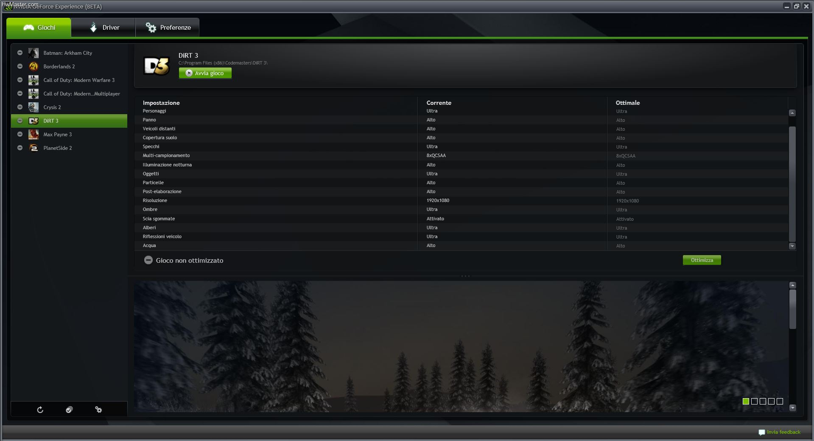Click the Risoluzione setting label
Viewport: 814px width, 441px height.
pyautogui.click(x=155, y=200)
